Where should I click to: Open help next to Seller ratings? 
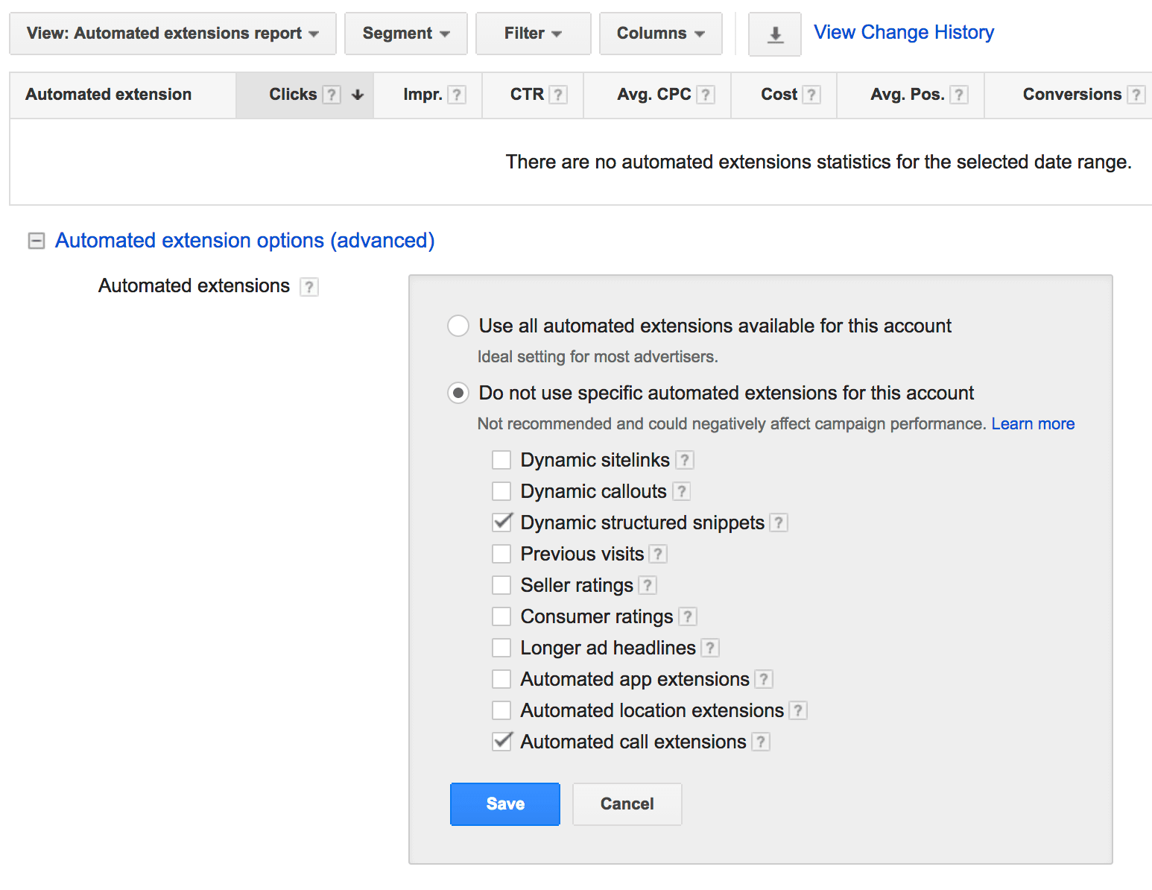(x=647, y=585)
